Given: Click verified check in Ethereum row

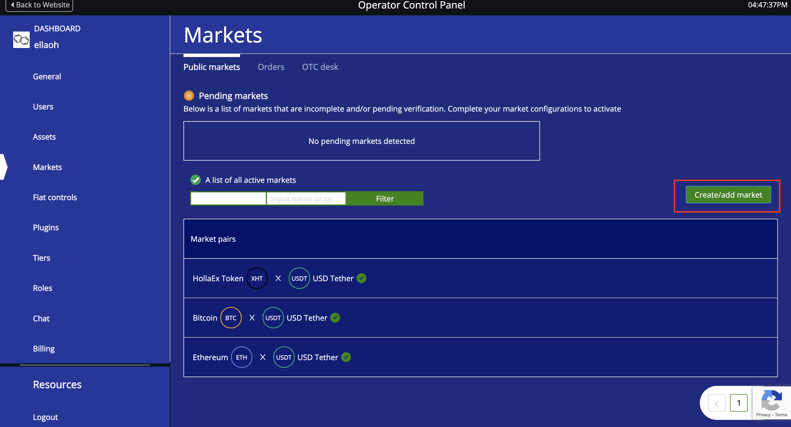Looking at the screenshot, I should 346,357.
